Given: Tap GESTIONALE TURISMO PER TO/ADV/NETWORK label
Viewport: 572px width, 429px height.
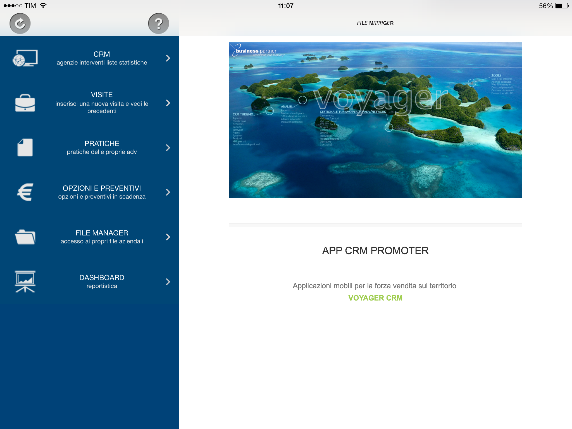Looking at the screenshot, I should tap(353, 112).
